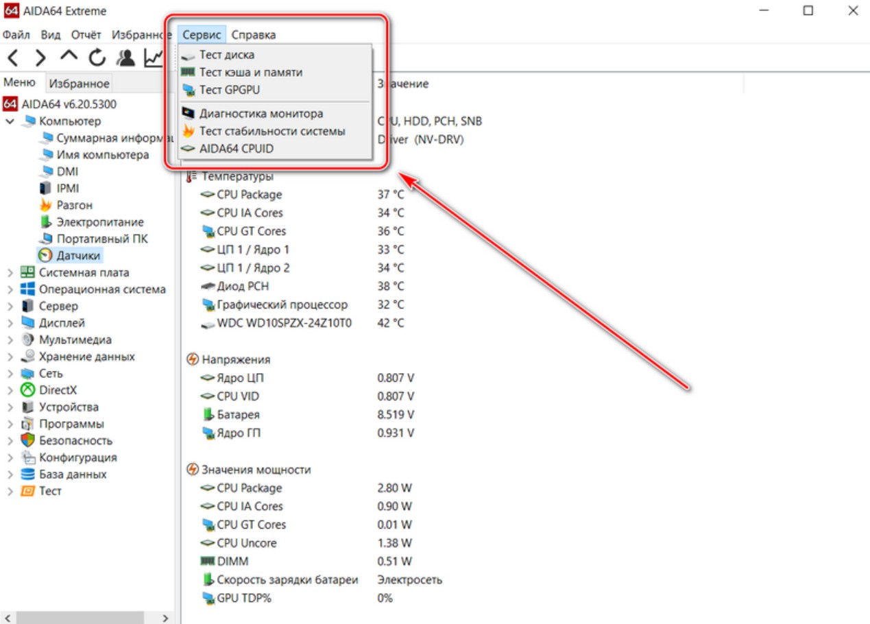The height and width of the screenshot is (624, 870).
Task: Select Конфигурация in the tree
Action: coord(78,457)
